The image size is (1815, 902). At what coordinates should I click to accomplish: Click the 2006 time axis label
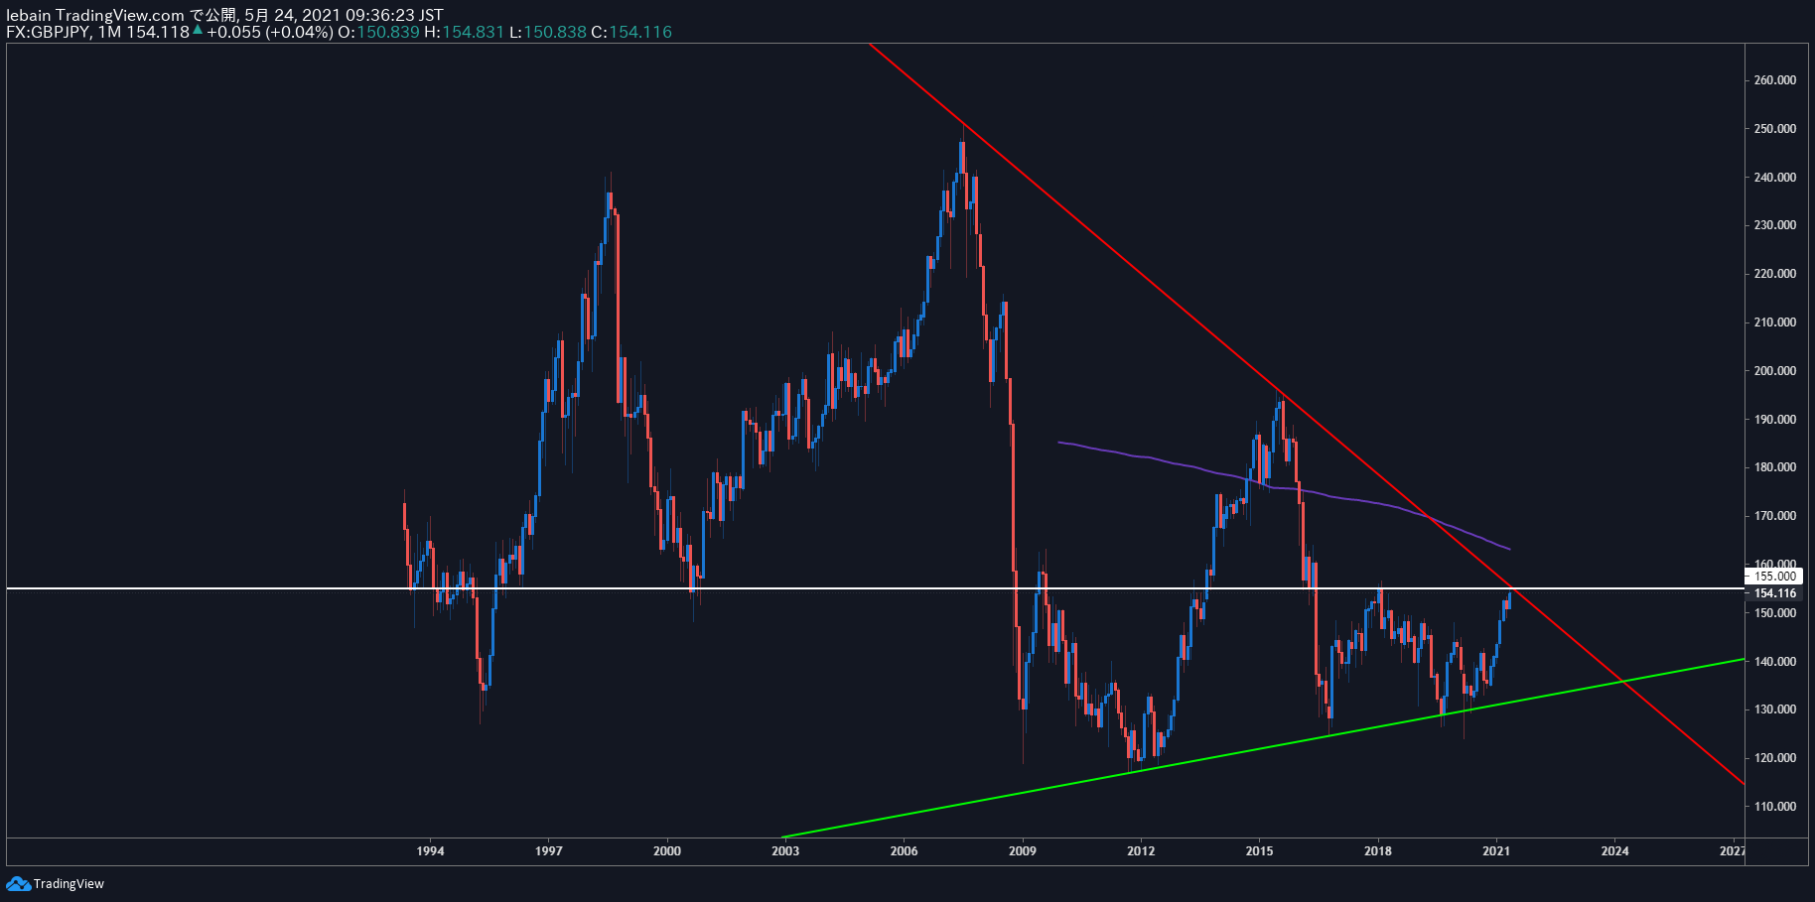[x=904, y=851]
